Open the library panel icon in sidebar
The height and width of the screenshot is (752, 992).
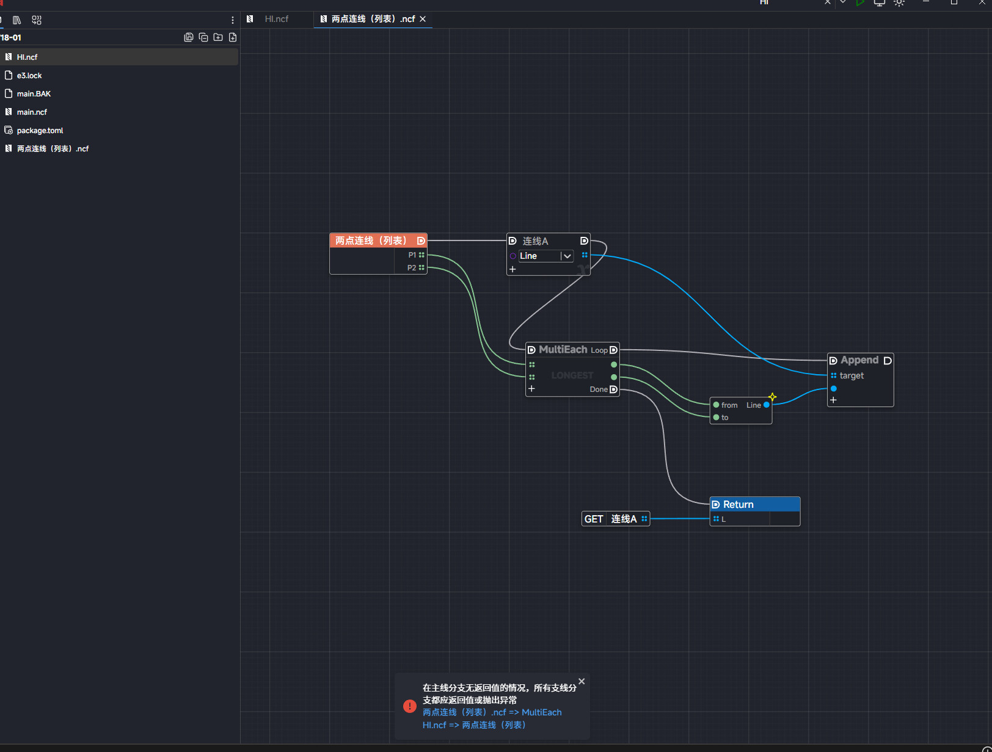point(16,20)
